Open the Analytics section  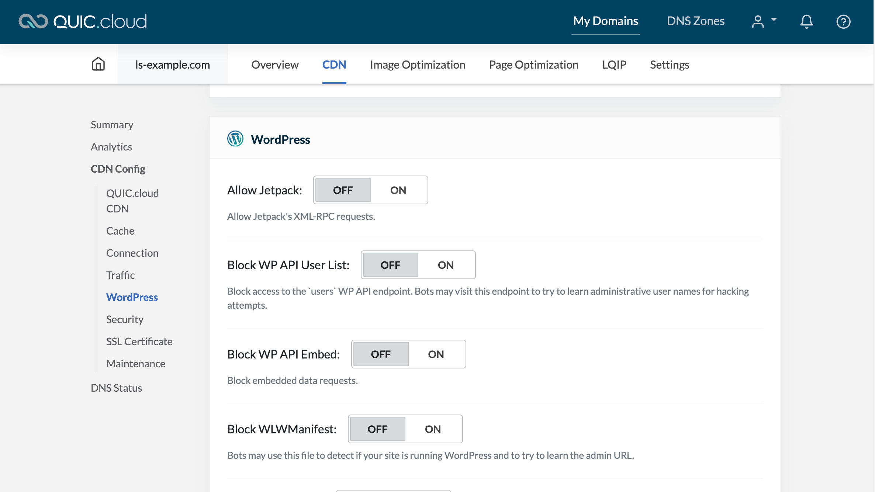[111, 146]
